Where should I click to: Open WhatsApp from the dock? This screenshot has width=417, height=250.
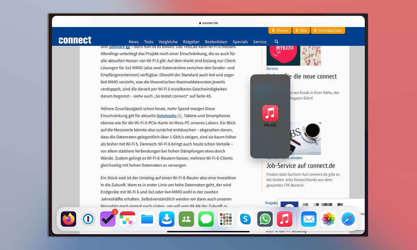point(265,219)
